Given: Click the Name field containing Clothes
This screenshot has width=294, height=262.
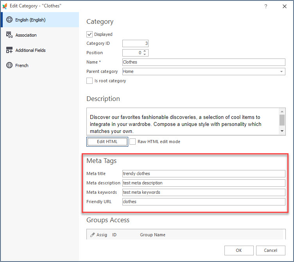Looking at the screenshot, I should tap(204, 62).
